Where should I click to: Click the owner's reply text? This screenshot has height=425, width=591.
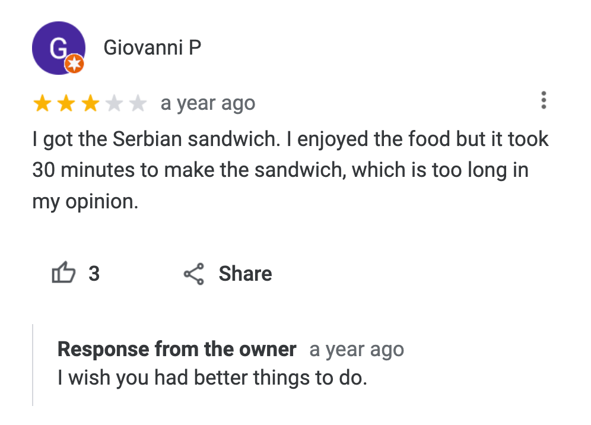coord(212,378)
